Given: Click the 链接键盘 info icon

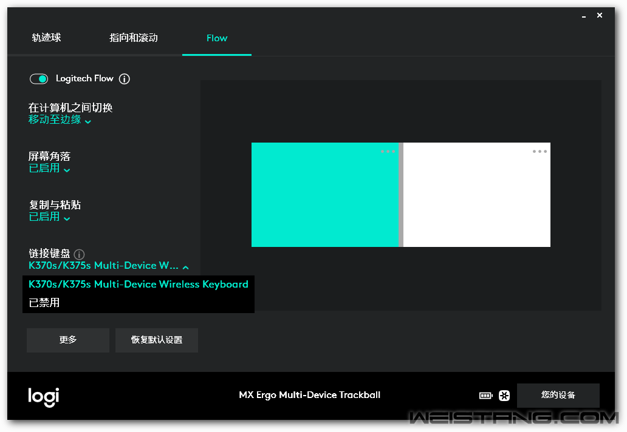Looking at the screenshot, I should click(x=79, y=254).
